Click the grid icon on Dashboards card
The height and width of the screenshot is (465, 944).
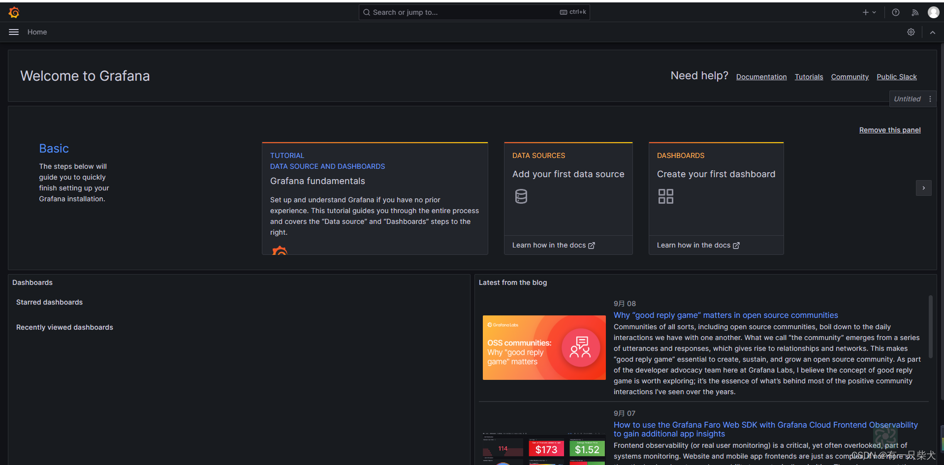click(x=666, y=196)
